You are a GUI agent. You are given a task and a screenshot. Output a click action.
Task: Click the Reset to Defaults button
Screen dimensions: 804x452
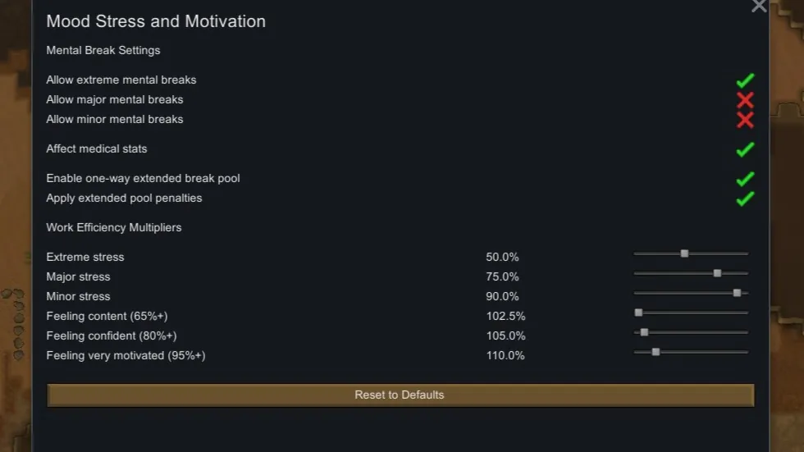[x=400, y=395]
